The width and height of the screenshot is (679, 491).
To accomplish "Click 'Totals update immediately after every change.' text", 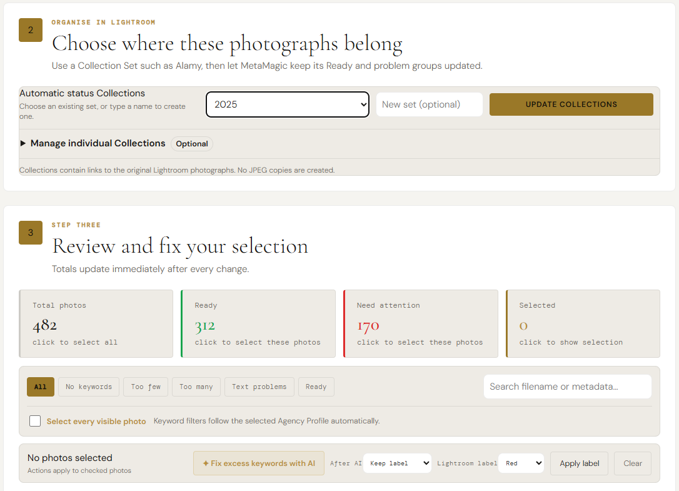I will coord(150,269).
